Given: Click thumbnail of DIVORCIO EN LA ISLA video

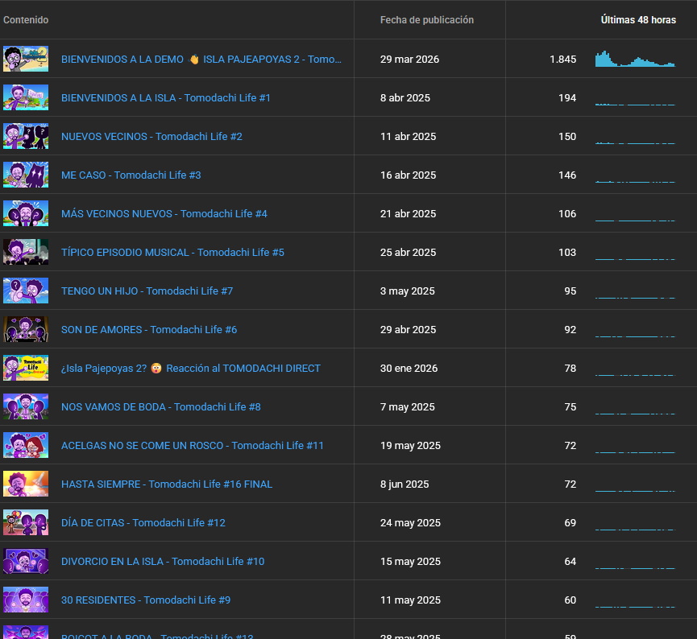Looking at the screenshot, I should (26, 561).
